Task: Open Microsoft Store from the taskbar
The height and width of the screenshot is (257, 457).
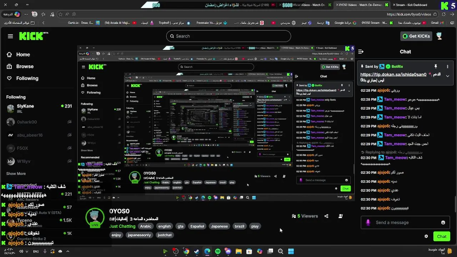Action: click(249, 251)
